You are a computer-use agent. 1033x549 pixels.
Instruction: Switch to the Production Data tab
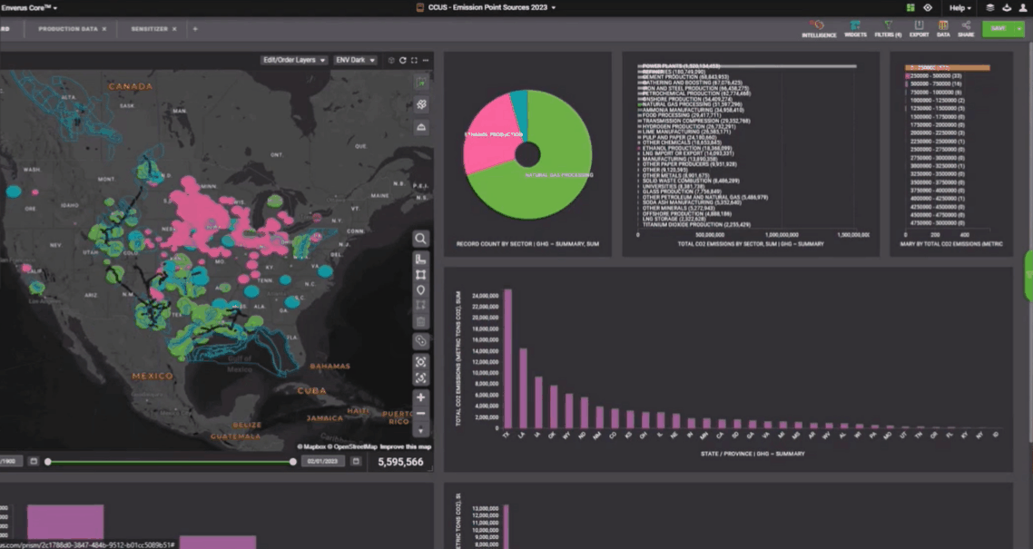tap(68, 29)
